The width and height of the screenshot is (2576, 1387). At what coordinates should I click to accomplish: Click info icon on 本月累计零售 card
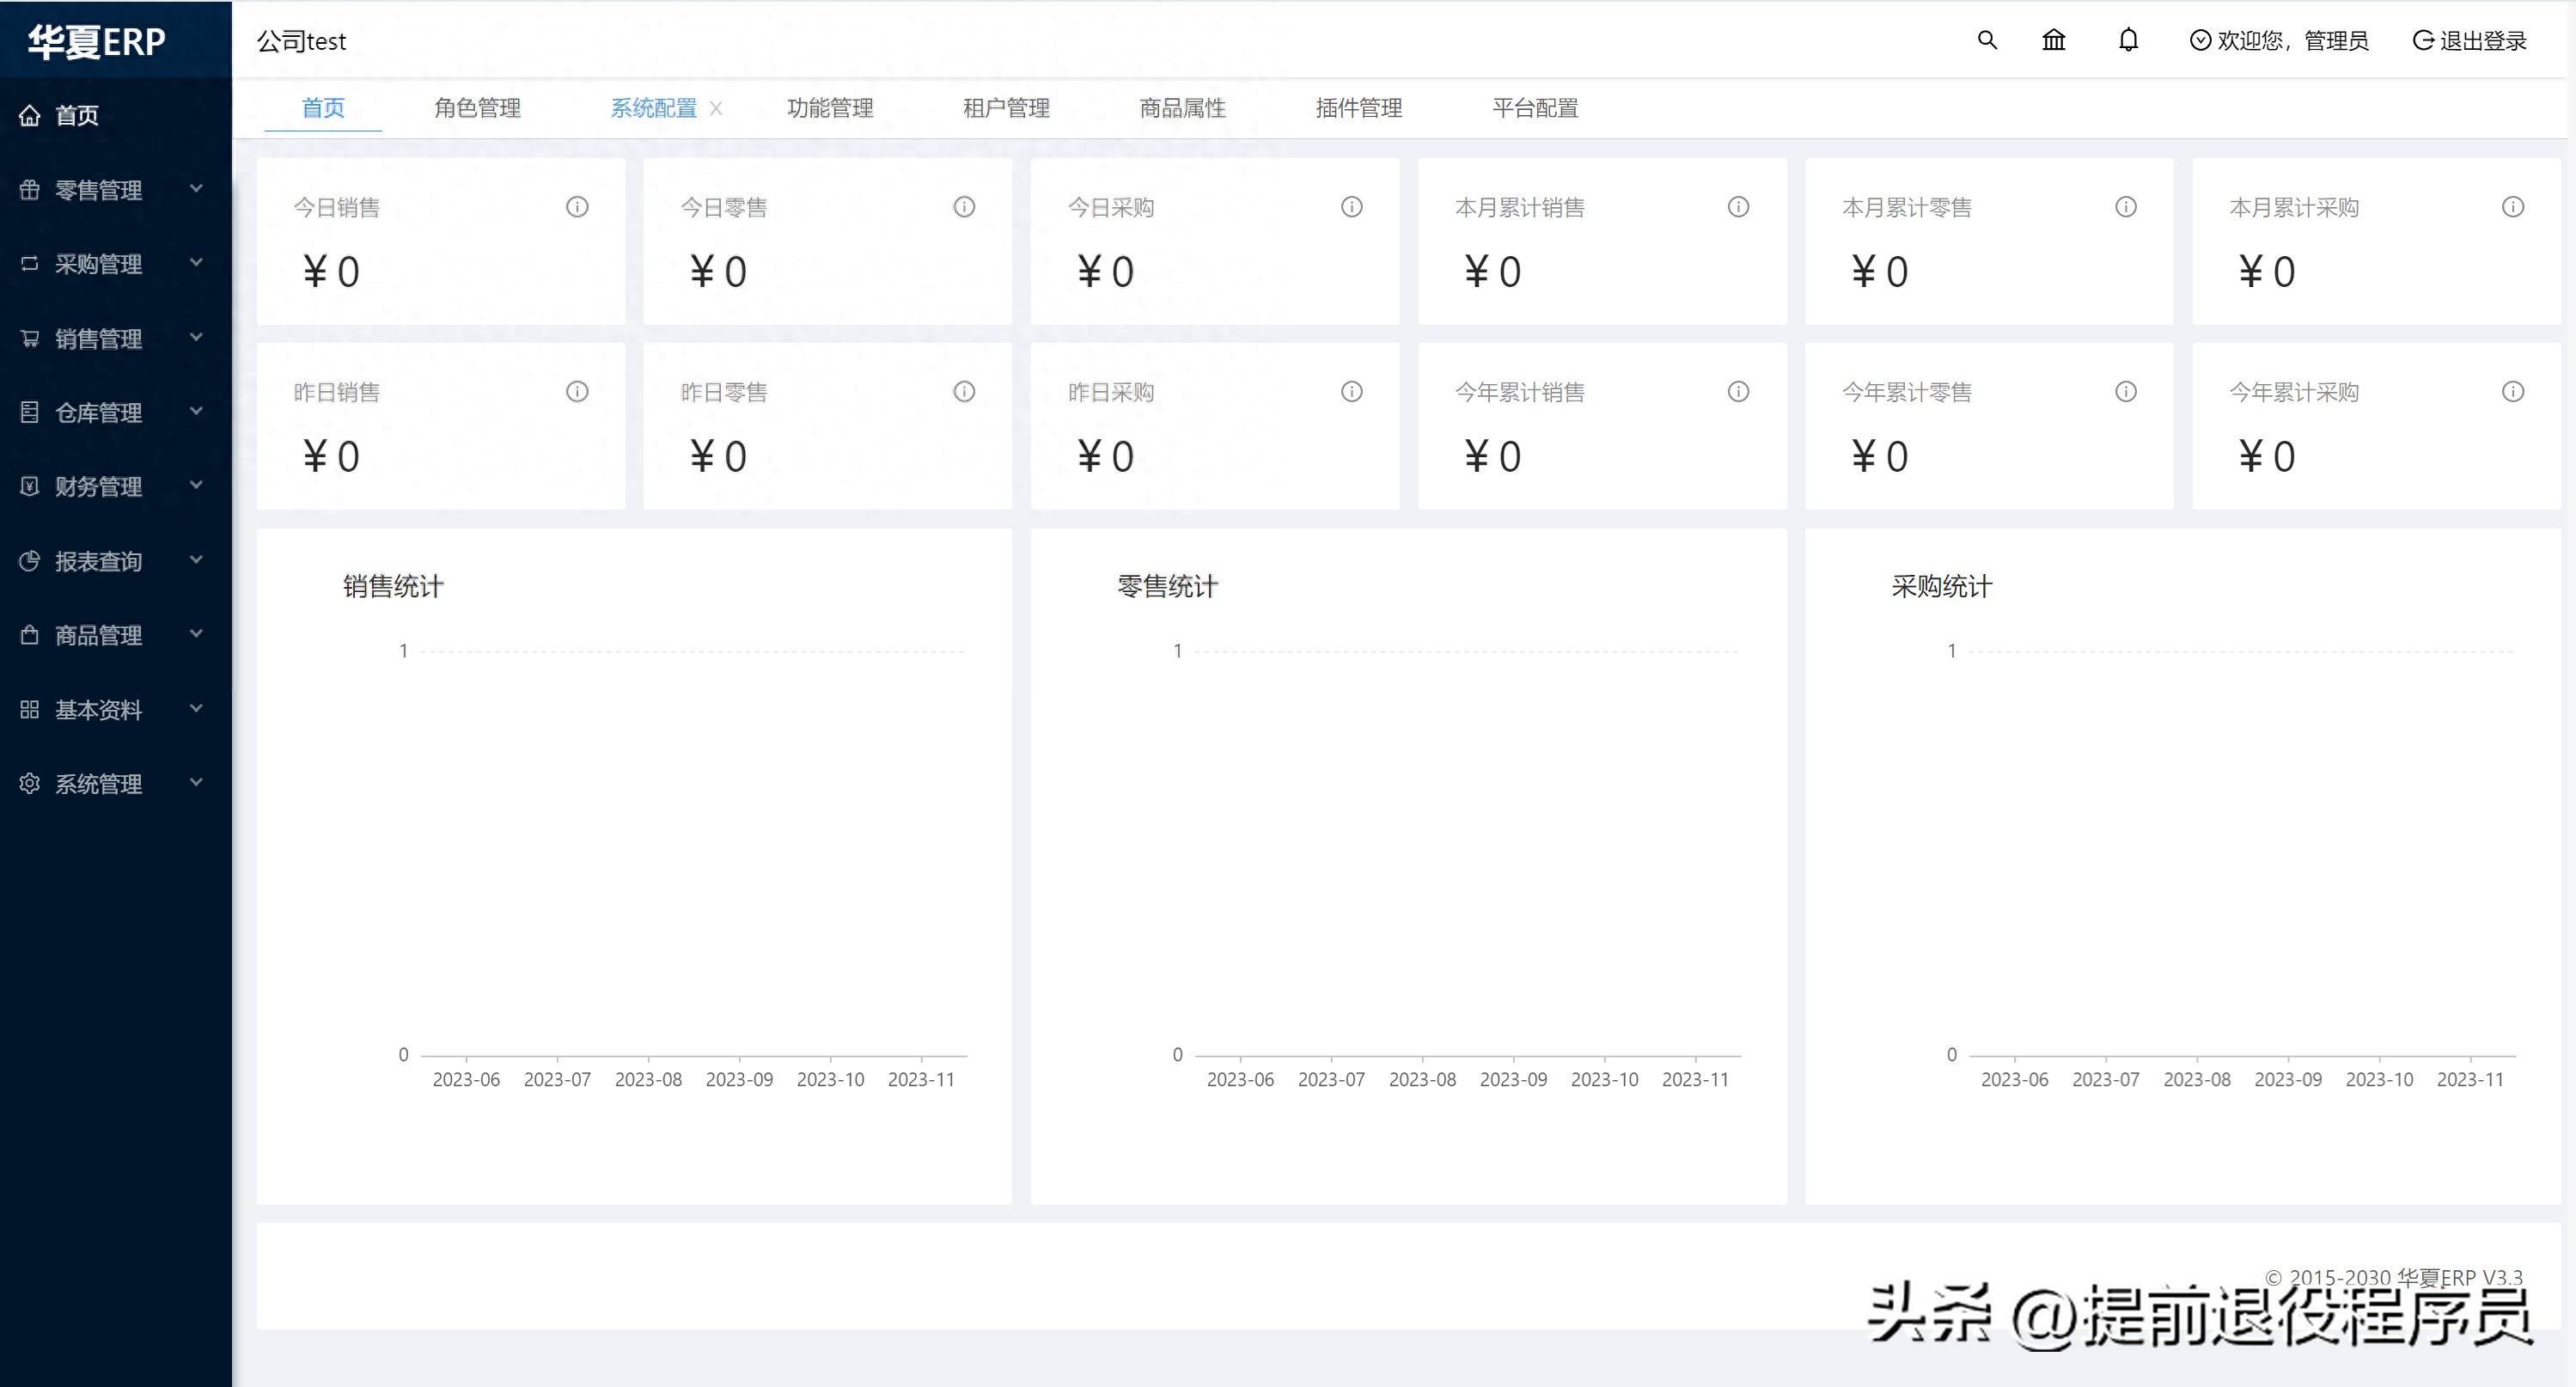(x=2125, y=207)
